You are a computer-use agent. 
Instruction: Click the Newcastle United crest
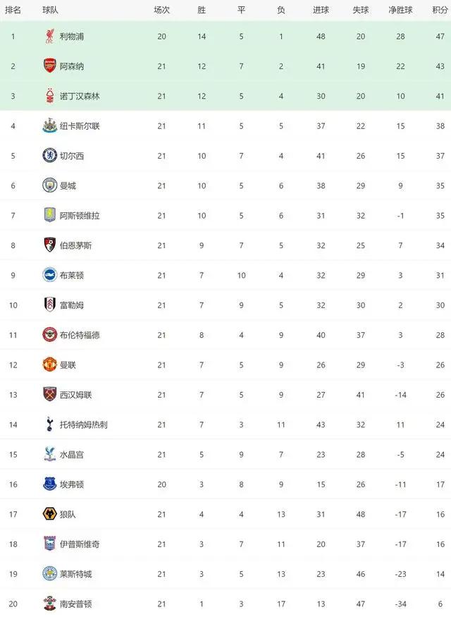[49, 126]
